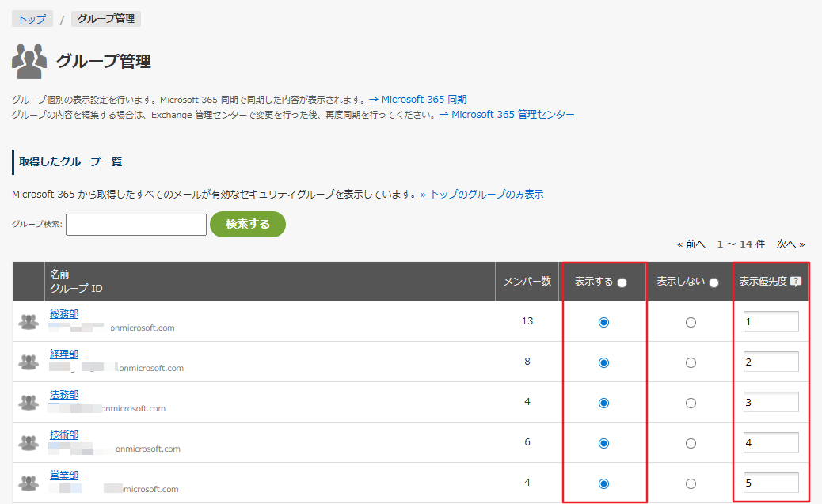Go to the トップ breadcrumb
822x504 pixels.
[x=32, y=19]
